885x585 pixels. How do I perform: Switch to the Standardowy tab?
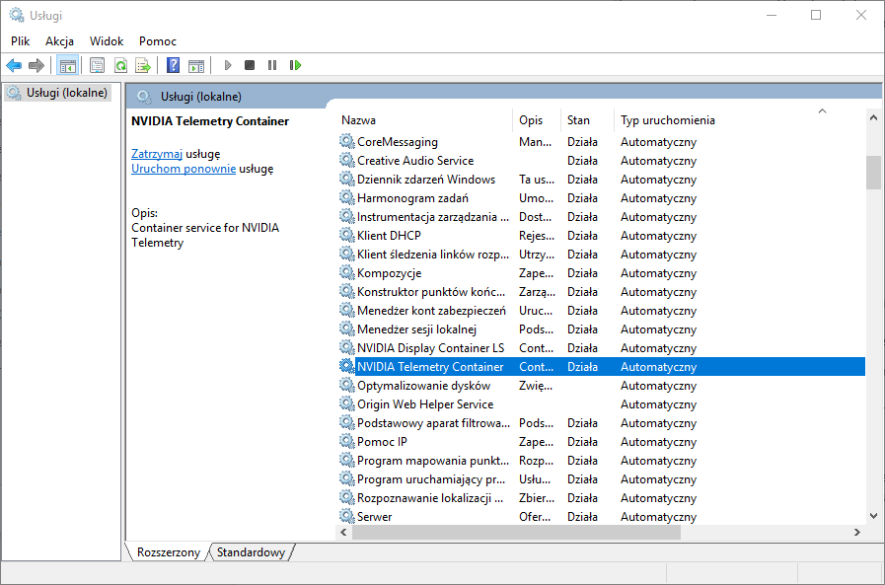coord(252,552)
